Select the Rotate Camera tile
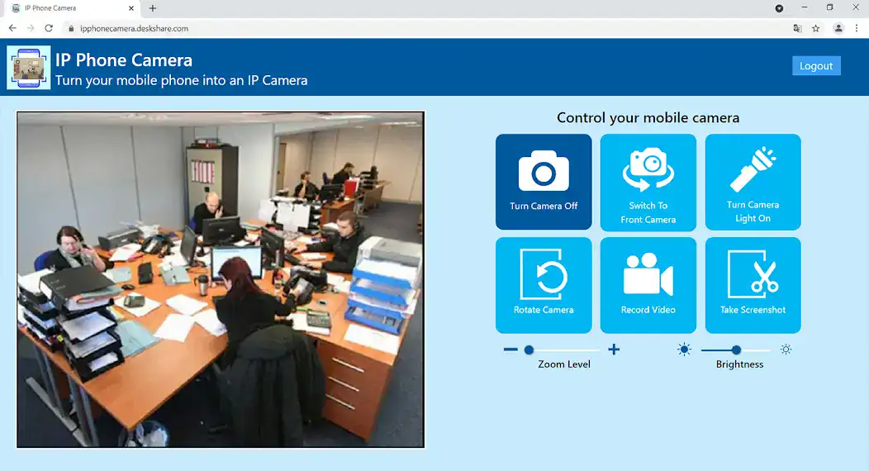Screen dimensions: 869x471 click(x=544, y=285)
